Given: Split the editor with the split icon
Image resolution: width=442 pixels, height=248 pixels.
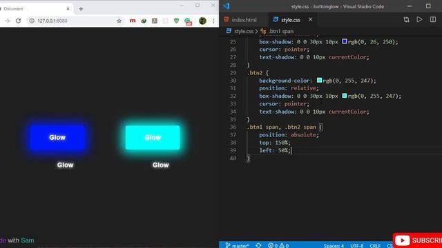Looking at the screenshot, I should [433, 19].
